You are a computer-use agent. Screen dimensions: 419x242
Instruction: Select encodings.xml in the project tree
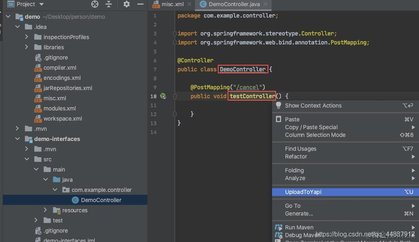[x=62, y=78]
